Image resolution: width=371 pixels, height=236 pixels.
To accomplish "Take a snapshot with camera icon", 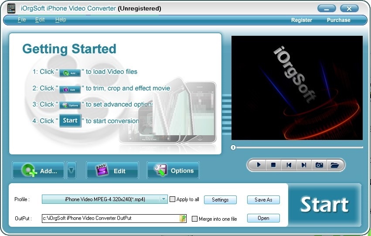I will [319, 165].
